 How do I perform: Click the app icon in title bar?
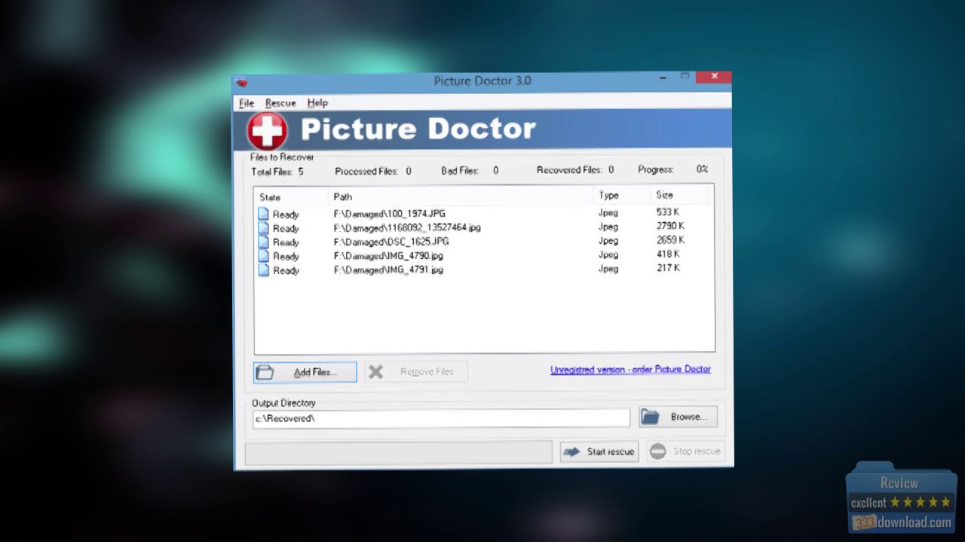click(x=242, y=82)
